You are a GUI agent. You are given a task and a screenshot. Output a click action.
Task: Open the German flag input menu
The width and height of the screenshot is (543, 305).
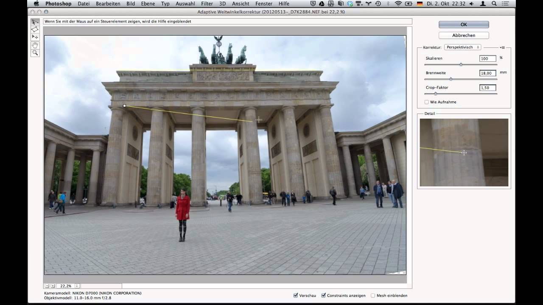click(420, 3)
